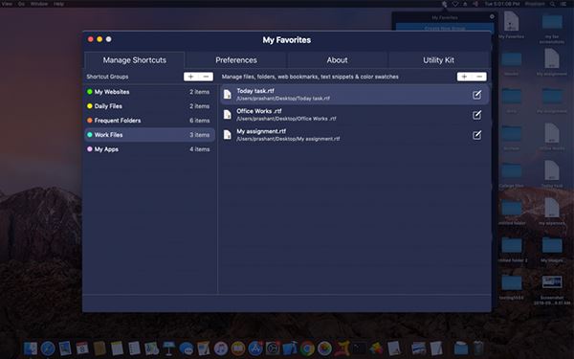
Task: Click Create New Group in the popup
Action: tap(445, 28)
